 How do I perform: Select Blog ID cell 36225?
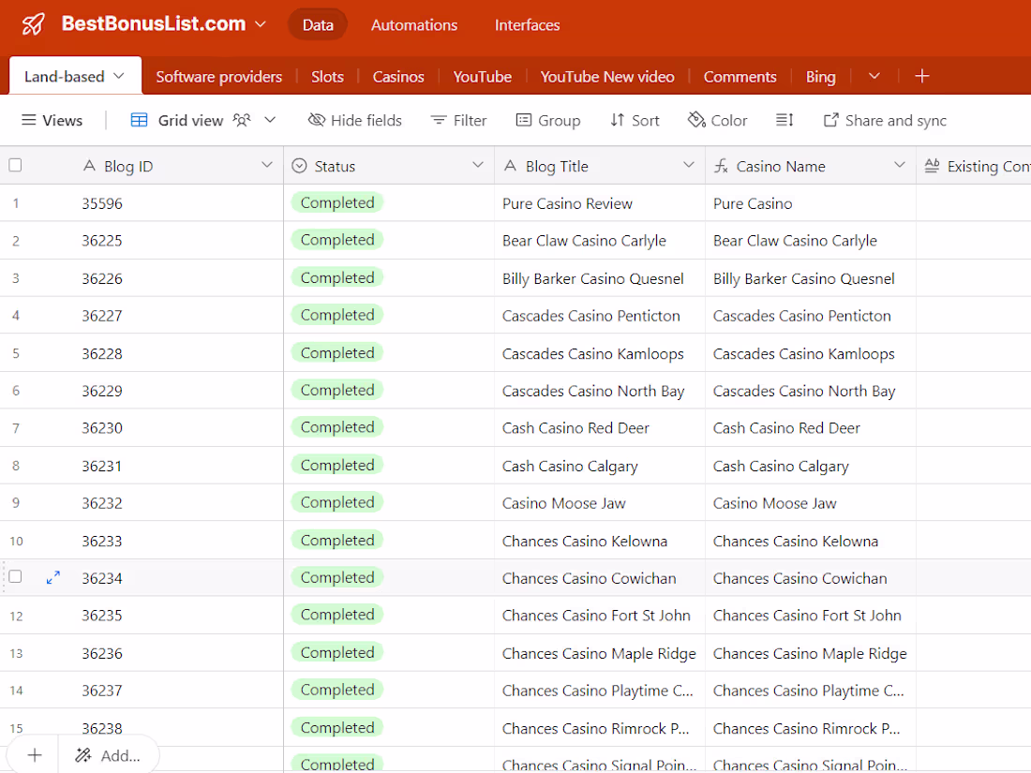102,241
